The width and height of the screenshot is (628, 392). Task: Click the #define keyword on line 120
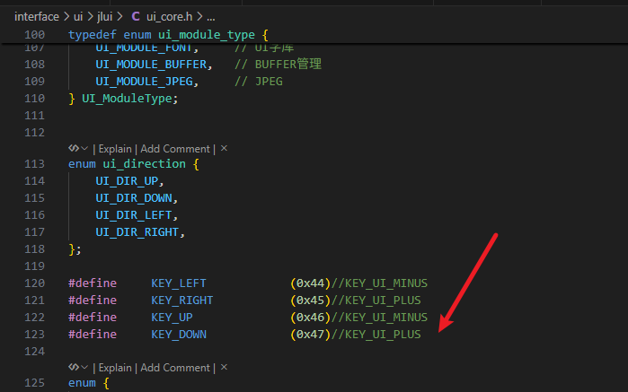pyautogui.click(x=93, y=283)
